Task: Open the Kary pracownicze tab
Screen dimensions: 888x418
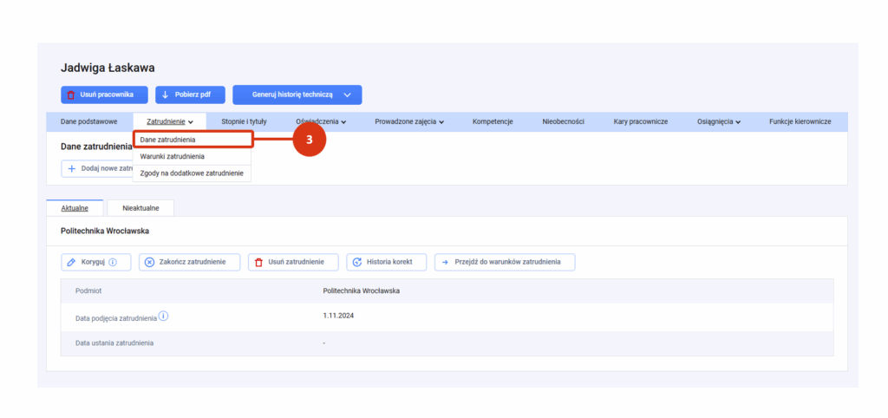Action: click(x=641, y=121)
